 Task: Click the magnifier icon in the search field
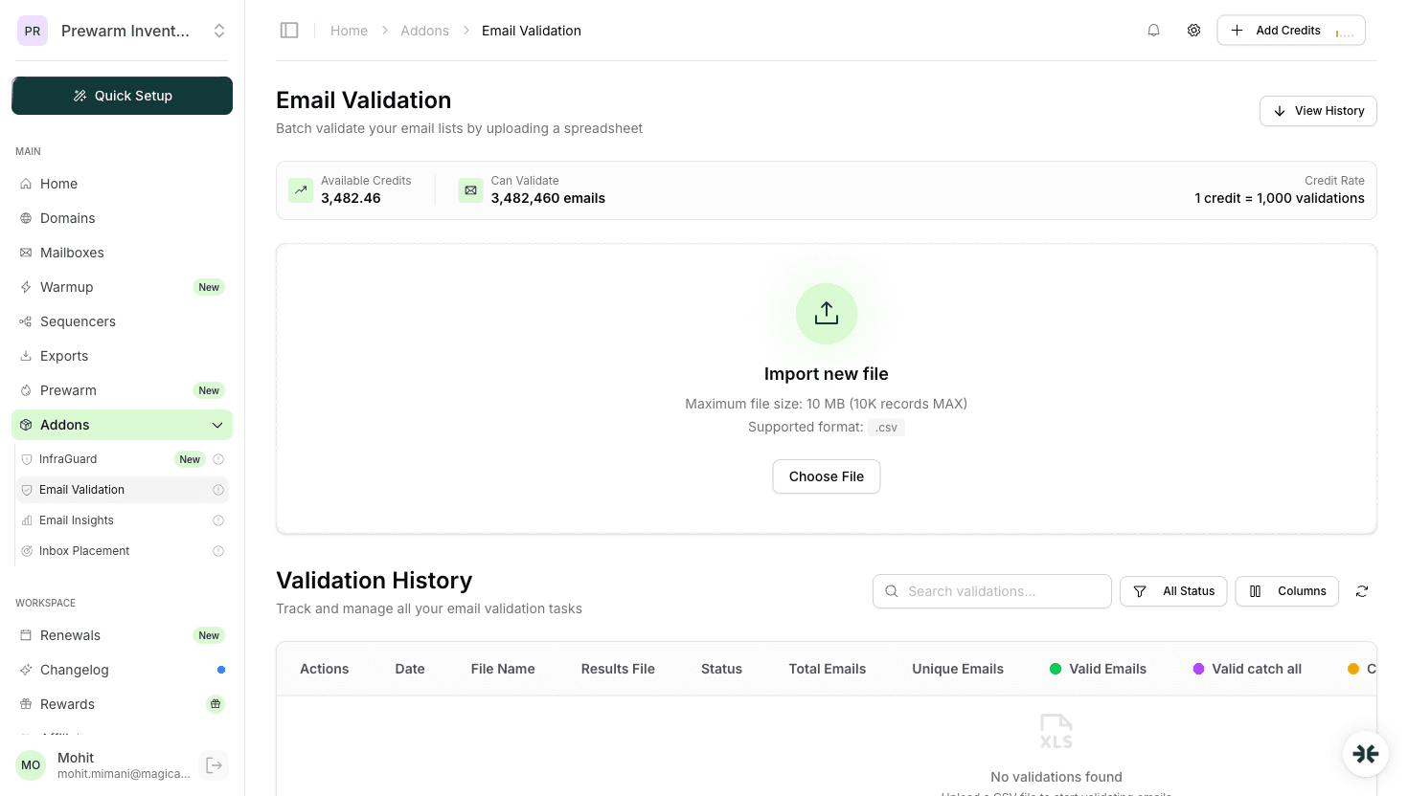click(892, 591)
